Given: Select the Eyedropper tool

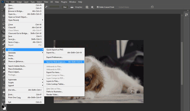Looking at the screenshot, I should point(4,40).
